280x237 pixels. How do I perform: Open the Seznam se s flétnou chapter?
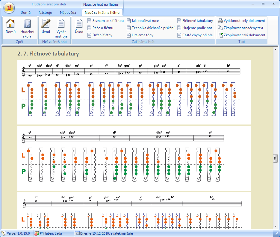(x=105, y=21)
